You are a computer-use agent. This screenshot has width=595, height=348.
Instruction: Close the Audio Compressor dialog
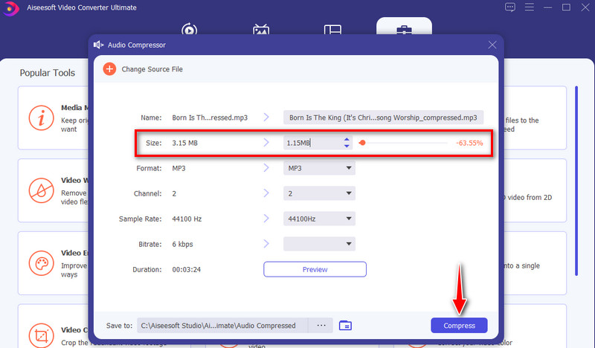(492, 45)
